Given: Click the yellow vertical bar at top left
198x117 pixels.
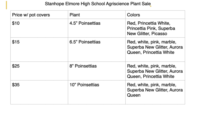Looking at the screenshot, I should pyautogui.click(x=6, y=5).
